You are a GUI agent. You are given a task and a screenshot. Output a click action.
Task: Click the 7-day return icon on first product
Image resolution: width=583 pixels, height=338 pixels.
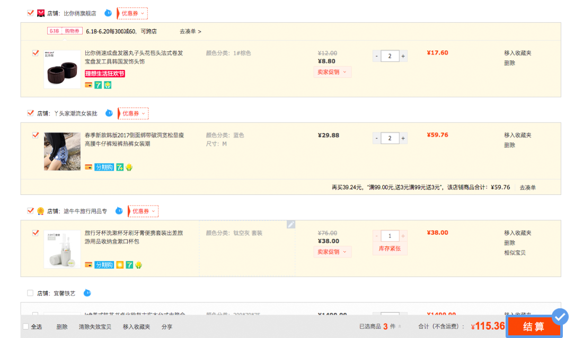(x=98, y=85)
